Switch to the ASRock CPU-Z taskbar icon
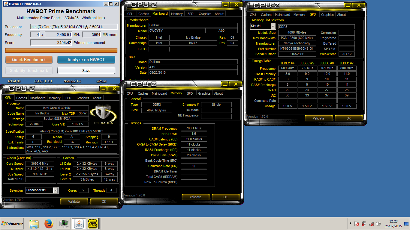Viewport: 410px width, 230px height. click(x=93, y=224)
